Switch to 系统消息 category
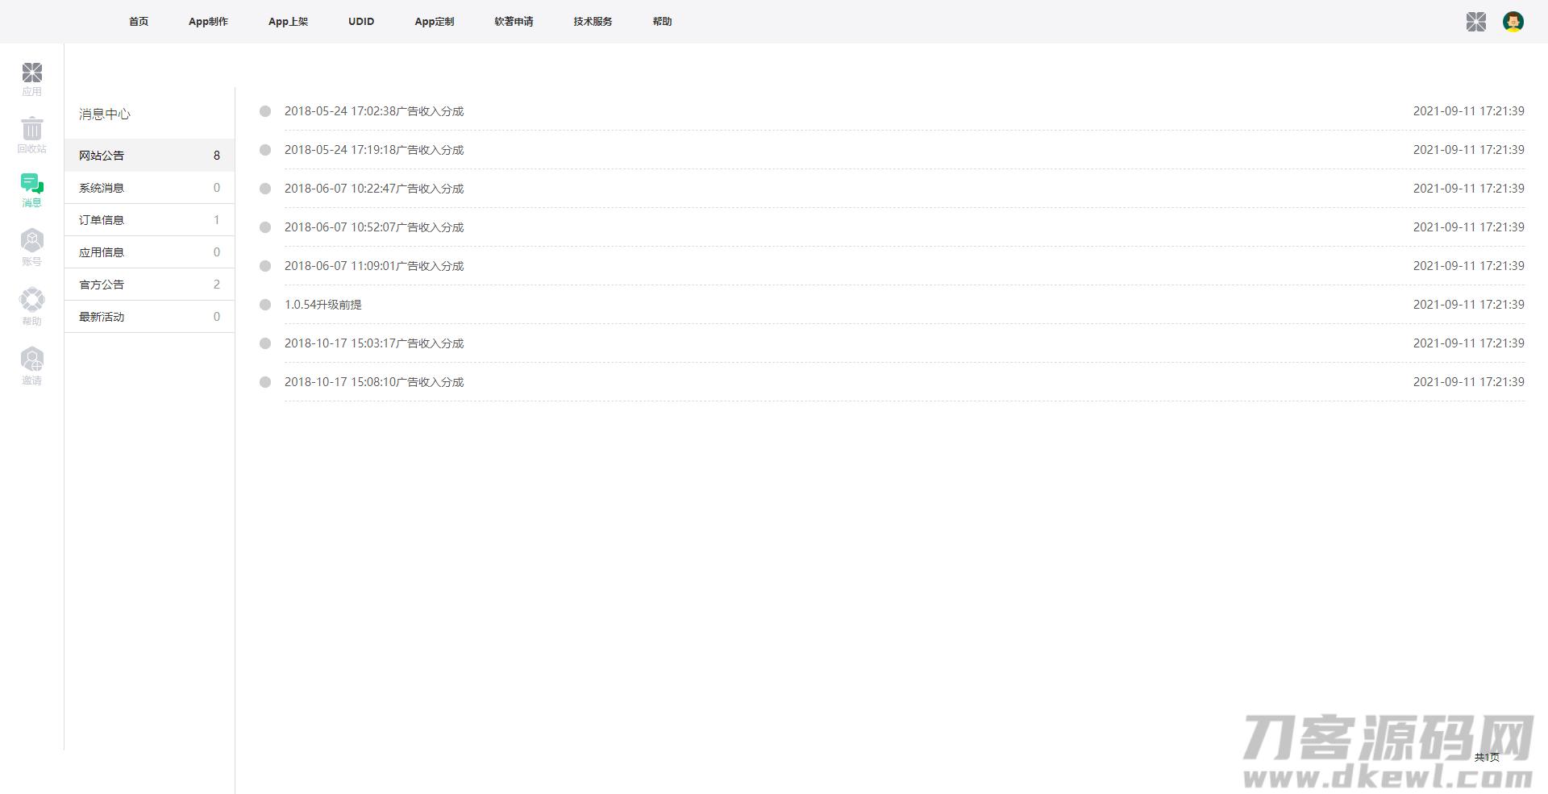The width and height of the screenshot is (1548, 794). [102, 188]
